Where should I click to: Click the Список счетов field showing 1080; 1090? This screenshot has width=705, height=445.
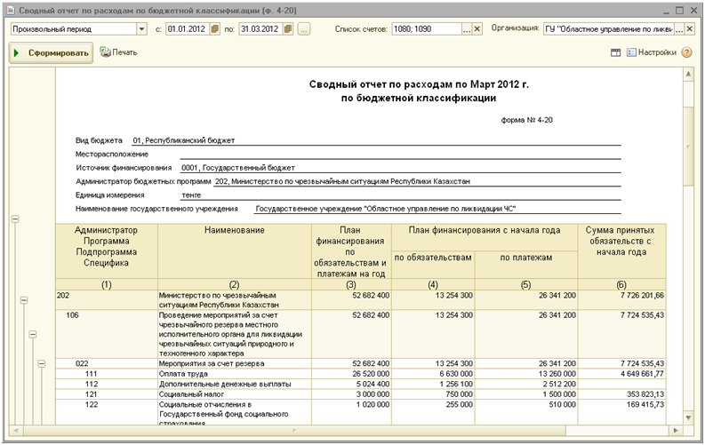click(x=425, y=29)
